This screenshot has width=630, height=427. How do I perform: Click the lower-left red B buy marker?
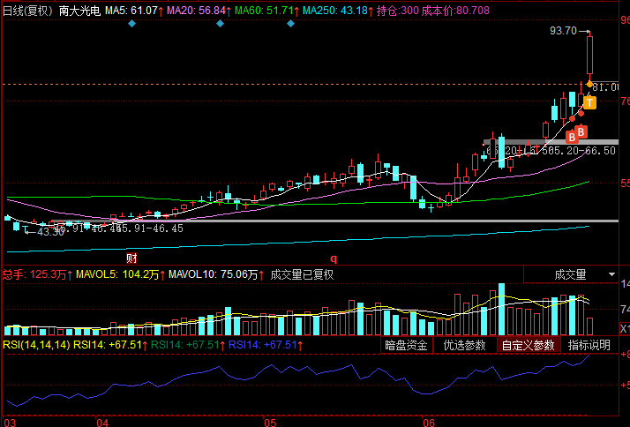(572, 138)
